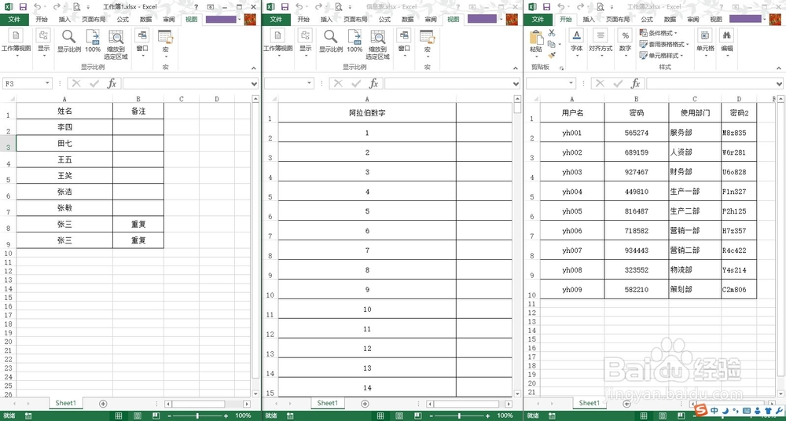
Task: Open Name Box dropdown showing F3
Action: coord(48,84)
